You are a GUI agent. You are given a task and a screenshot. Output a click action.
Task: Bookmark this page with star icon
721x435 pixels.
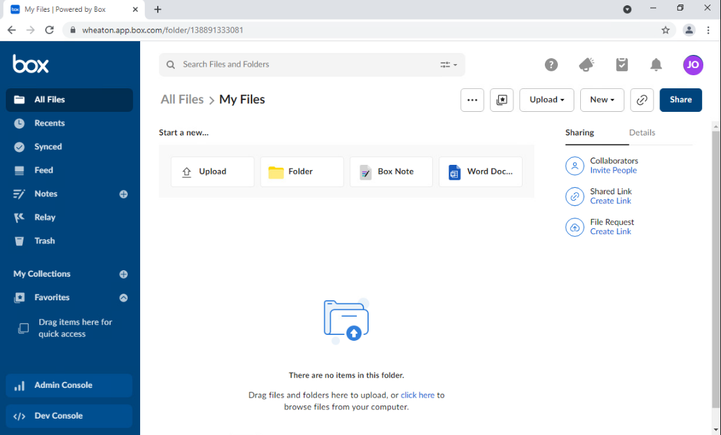click(x=665, y=30)
